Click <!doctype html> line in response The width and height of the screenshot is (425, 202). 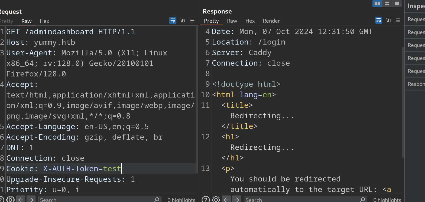[246, 84]
